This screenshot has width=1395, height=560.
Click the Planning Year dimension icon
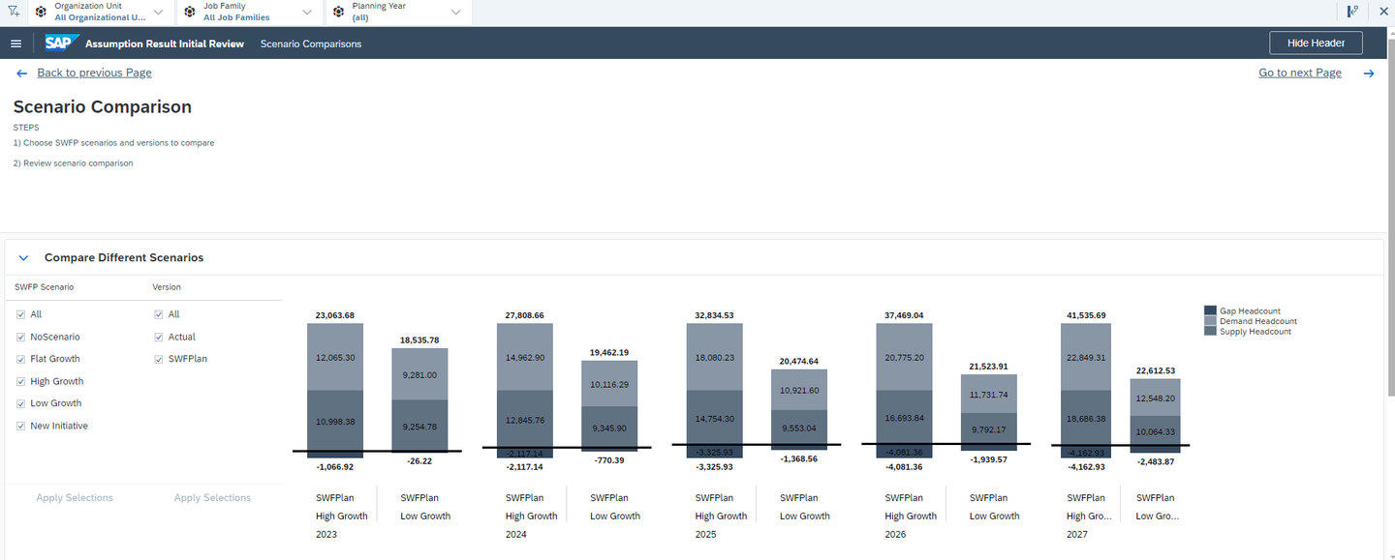click(338, 12)
